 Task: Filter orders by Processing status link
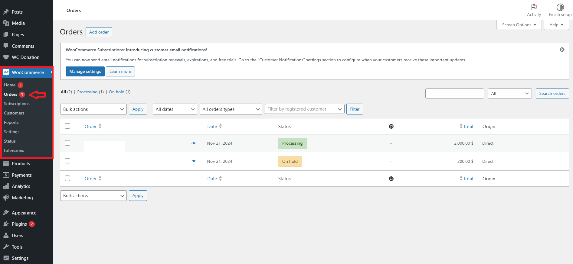pyautogui.click(x=87, y=92)
